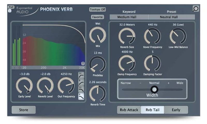
Task: Click the Reverb Size knob
Action: click(x=127, y=36)
